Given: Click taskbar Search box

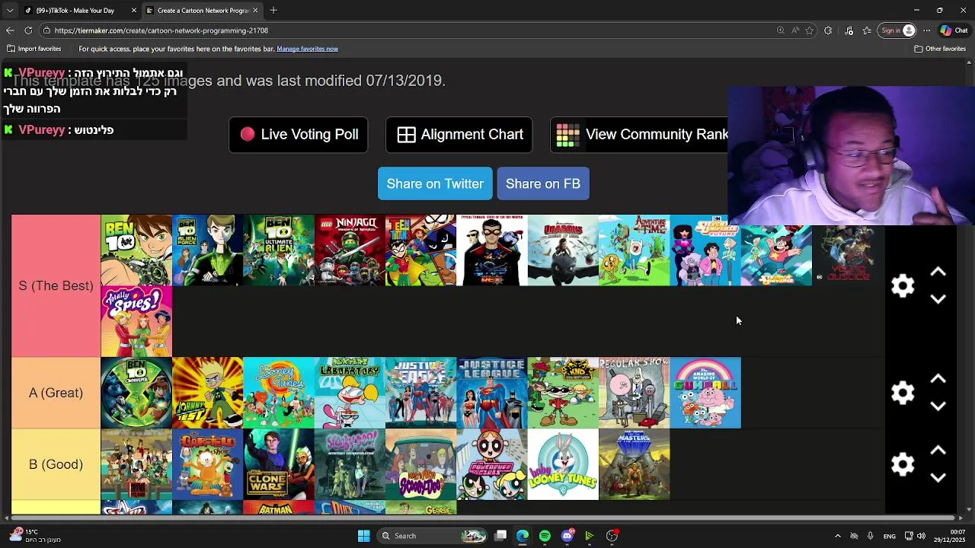Looking at the screenshot, I should pyautogui.click(x=433, y=536).
